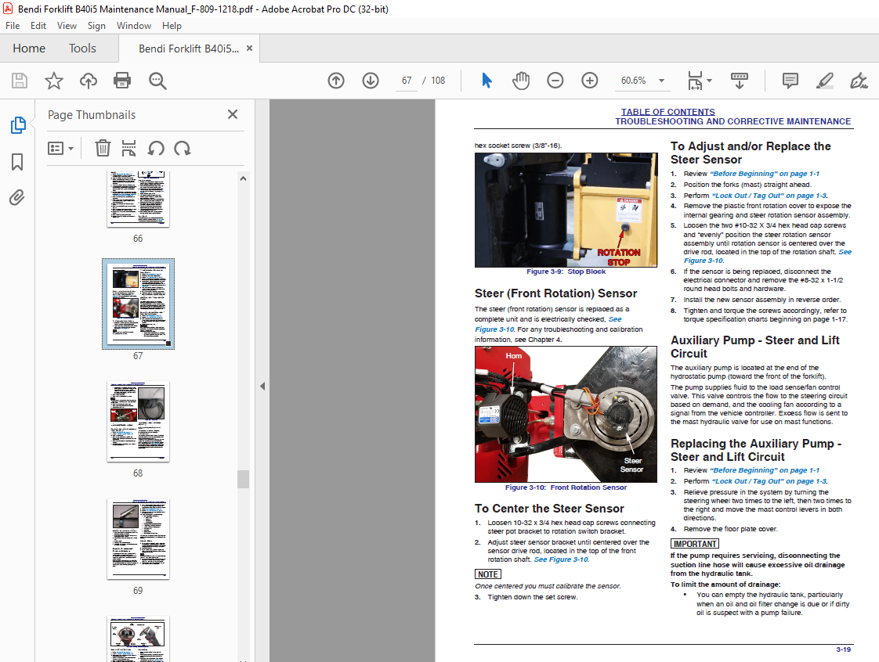Activate the Hand pan tool

pos(521,81)
